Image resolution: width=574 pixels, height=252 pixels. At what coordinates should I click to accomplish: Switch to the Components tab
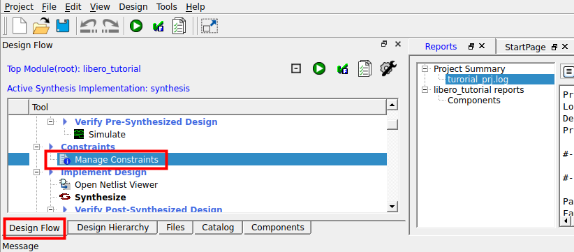[277, 227]
